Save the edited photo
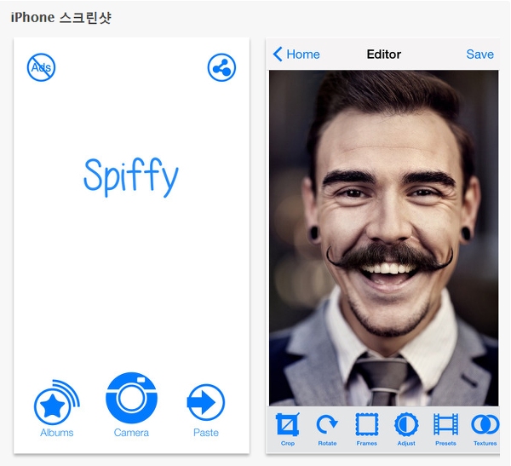Viewport: 511px width, 466px height. tap(479, 55)
